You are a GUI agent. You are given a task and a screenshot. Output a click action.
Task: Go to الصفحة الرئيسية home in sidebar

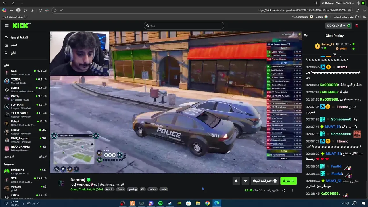[16, 37]
